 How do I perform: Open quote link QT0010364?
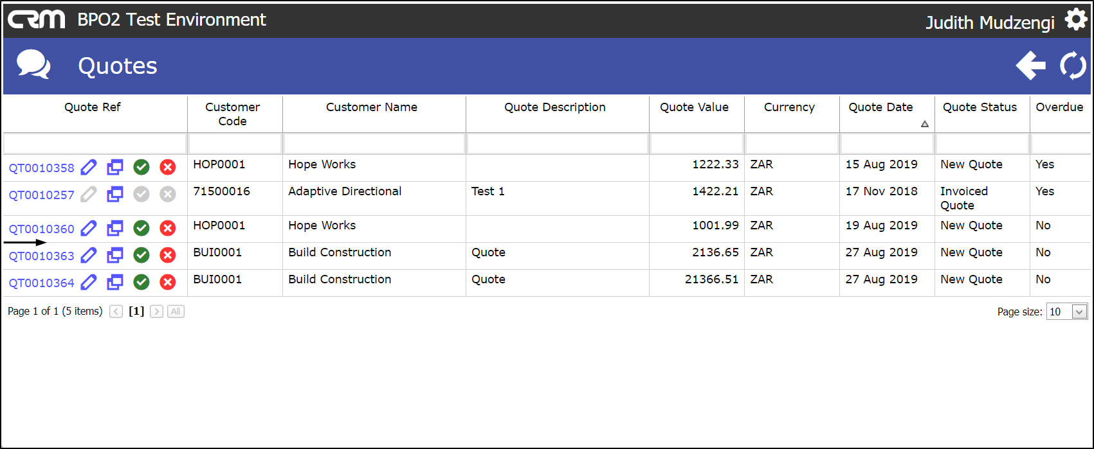click(42, 283)
